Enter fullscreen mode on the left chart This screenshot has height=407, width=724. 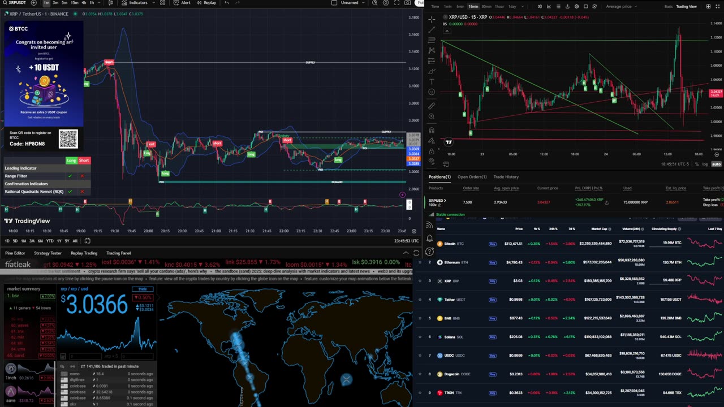pos(397,2)
